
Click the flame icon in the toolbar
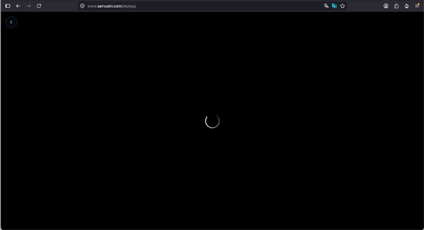click(x=407, y=6)
